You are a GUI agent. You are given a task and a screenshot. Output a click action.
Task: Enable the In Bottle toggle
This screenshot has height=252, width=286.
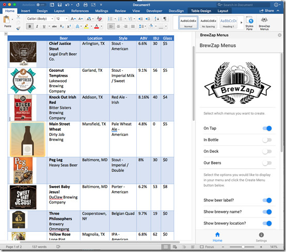pos(267,140)
